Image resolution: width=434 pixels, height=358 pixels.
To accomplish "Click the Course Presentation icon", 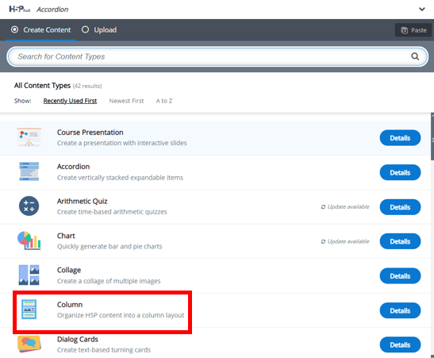I will (29, 137).
